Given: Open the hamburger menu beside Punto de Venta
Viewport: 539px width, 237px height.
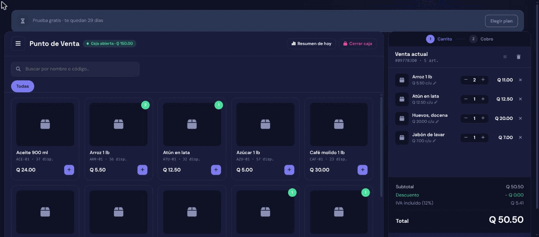Looking at the screenshot, I should 18,43.
